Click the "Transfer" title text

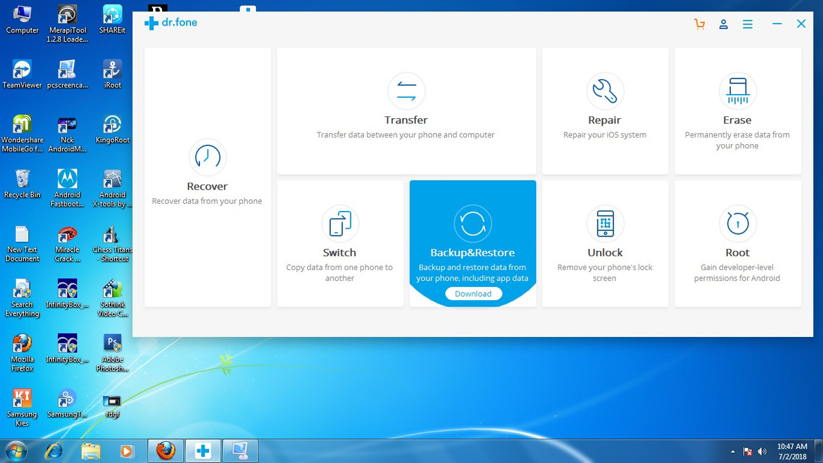tap(406, 120)
